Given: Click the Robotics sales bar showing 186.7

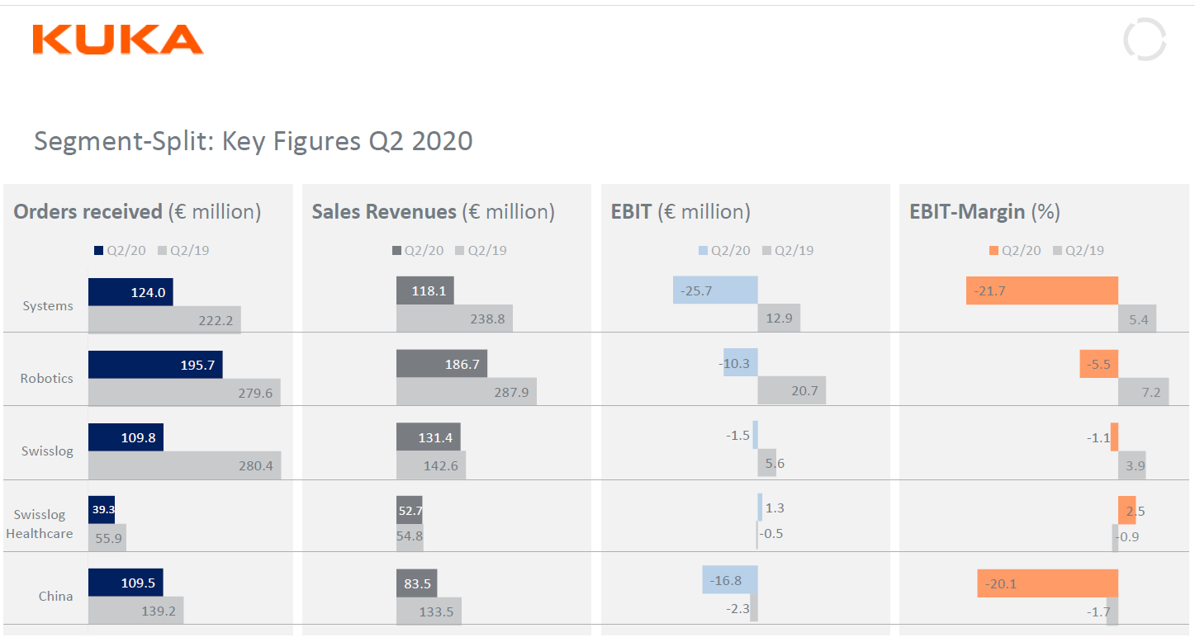Looking at the screenshot, I should tap(442, 363).
